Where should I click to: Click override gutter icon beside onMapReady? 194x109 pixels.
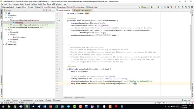(59, 69)
